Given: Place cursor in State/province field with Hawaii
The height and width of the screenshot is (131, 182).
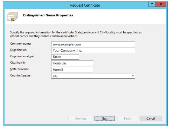Looking at the screenshot, I should (x=72, y=69).
